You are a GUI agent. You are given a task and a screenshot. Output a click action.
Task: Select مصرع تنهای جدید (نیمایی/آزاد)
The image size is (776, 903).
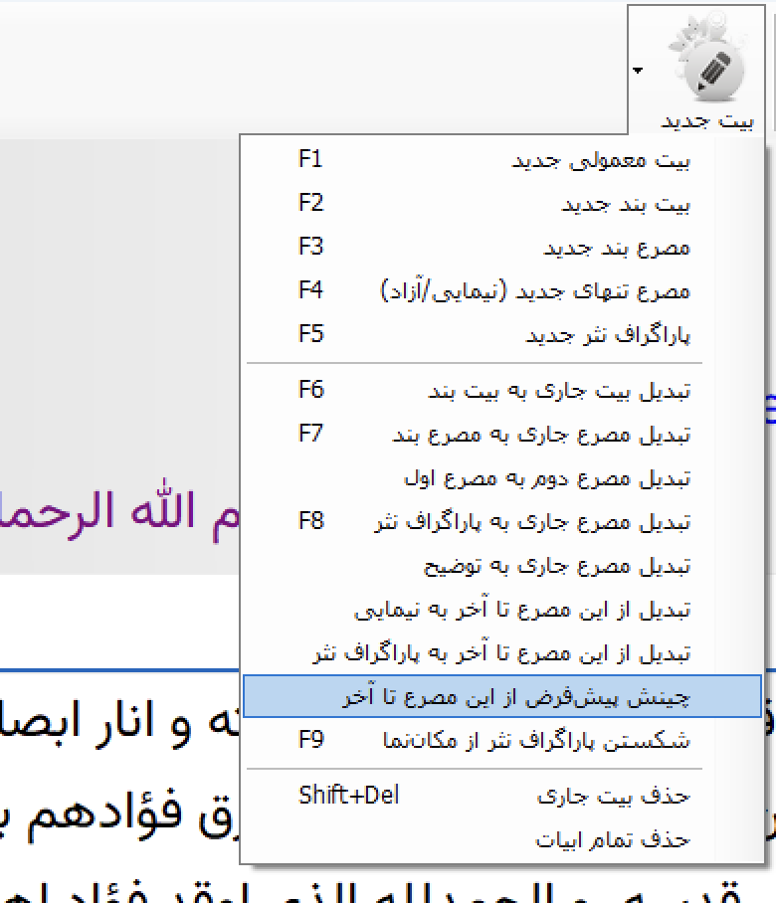[535, 290]
